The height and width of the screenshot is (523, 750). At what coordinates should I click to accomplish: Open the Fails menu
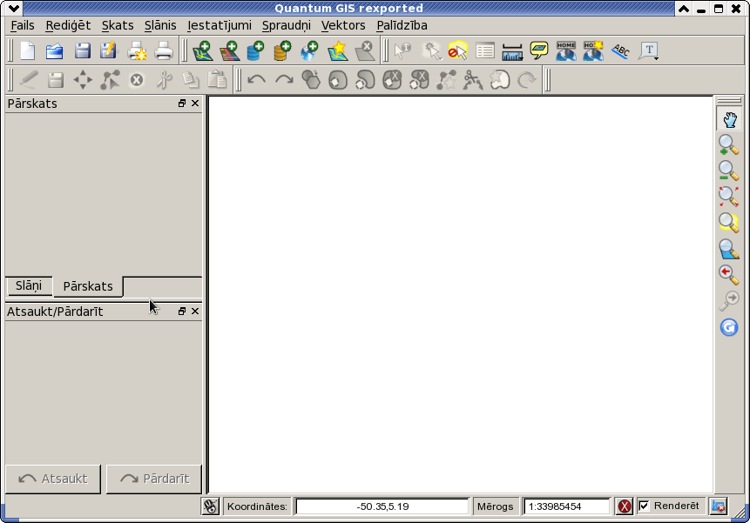click(x=23, y=25)
